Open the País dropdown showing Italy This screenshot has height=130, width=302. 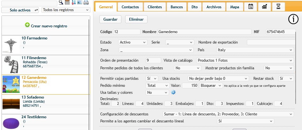point(255,50)
